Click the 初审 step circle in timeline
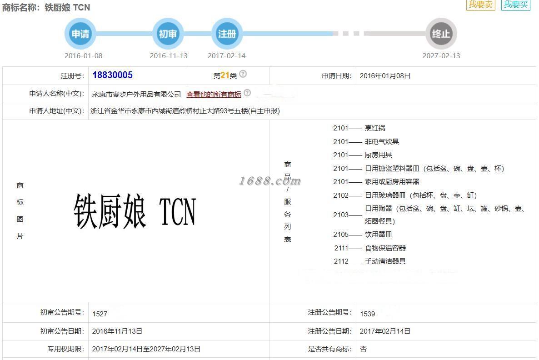The width and height of the screenshot is (539, 360). [168, 34]
